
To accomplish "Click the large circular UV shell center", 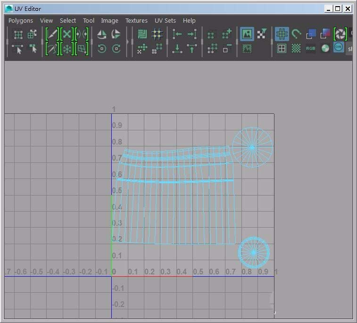I will click(252, 148).
